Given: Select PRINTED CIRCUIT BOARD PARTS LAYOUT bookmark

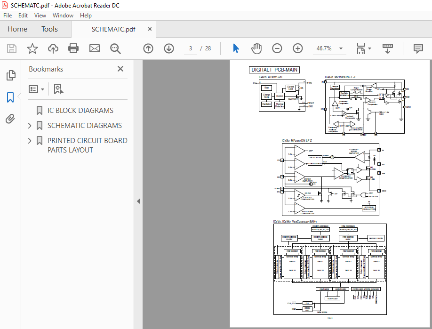Looking at the screenshot, I should pyautogui.click(x=88, y=145).
